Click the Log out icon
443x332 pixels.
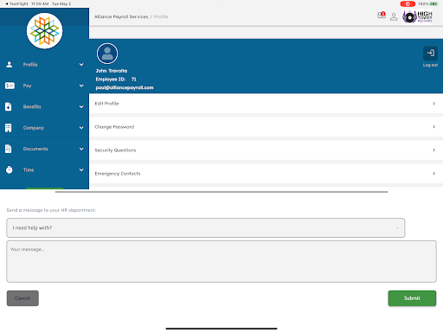pyautogui.click(x=430, y=54)
